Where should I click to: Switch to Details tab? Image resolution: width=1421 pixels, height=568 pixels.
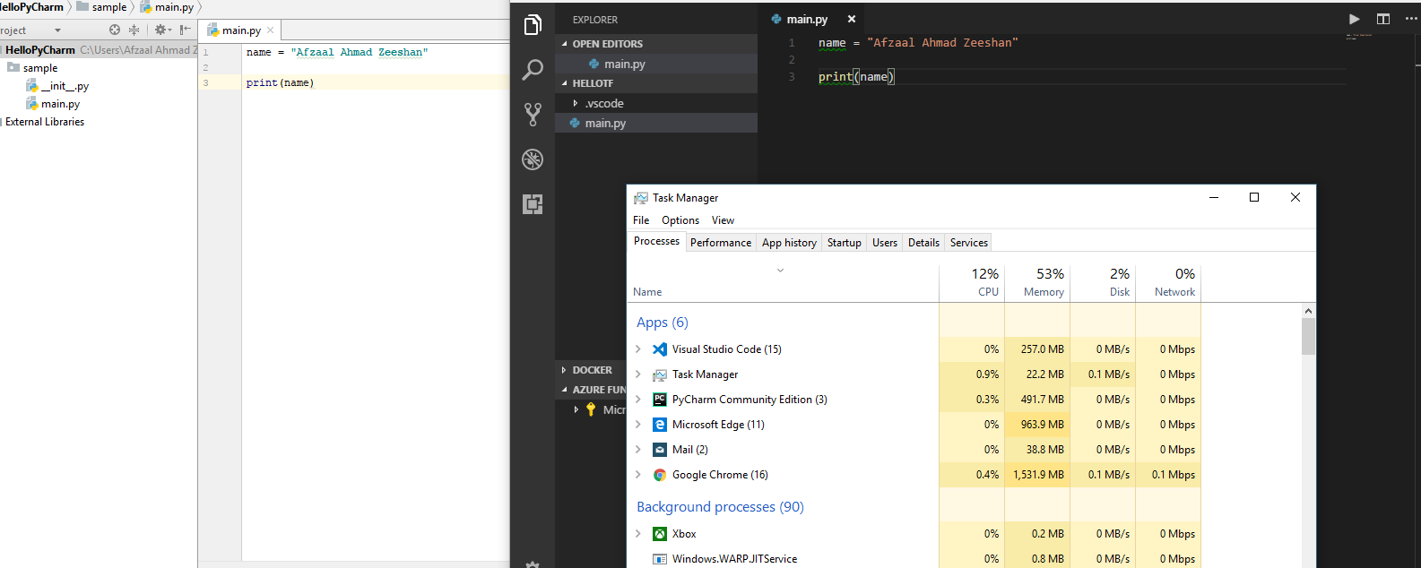[923, 243]
